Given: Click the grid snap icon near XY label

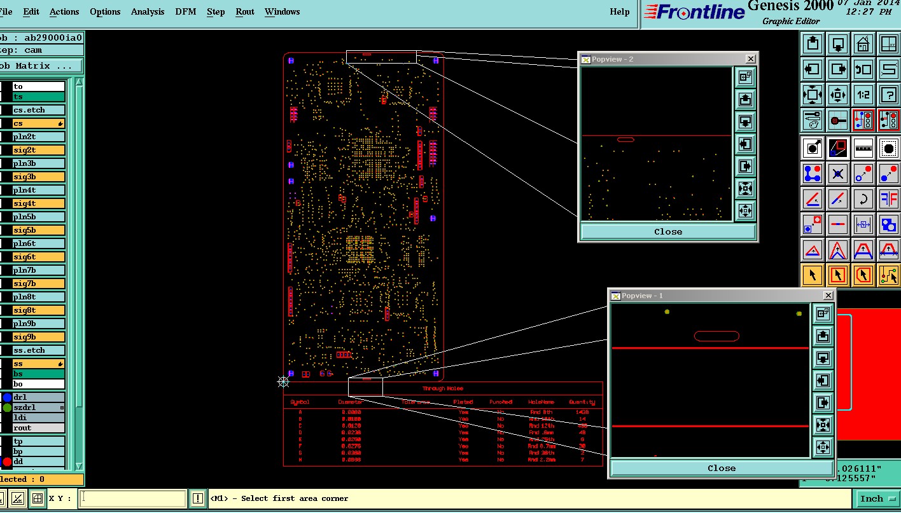Looking at the screenshot, I should (38, 499).
